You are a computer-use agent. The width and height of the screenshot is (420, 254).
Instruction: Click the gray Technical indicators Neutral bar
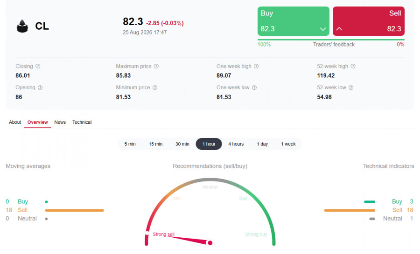tap(372, 219)
